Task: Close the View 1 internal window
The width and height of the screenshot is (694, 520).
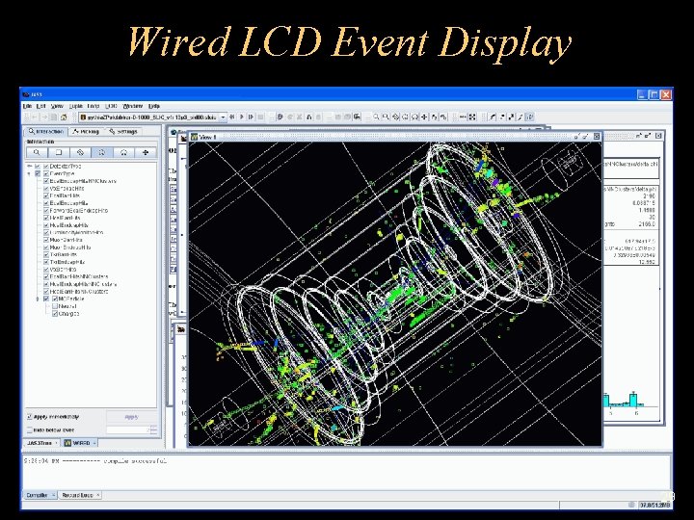Action: tap(597, 136)
